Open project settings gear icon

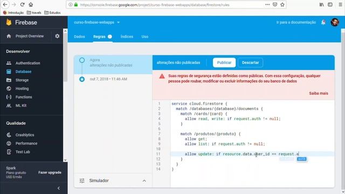57,36
